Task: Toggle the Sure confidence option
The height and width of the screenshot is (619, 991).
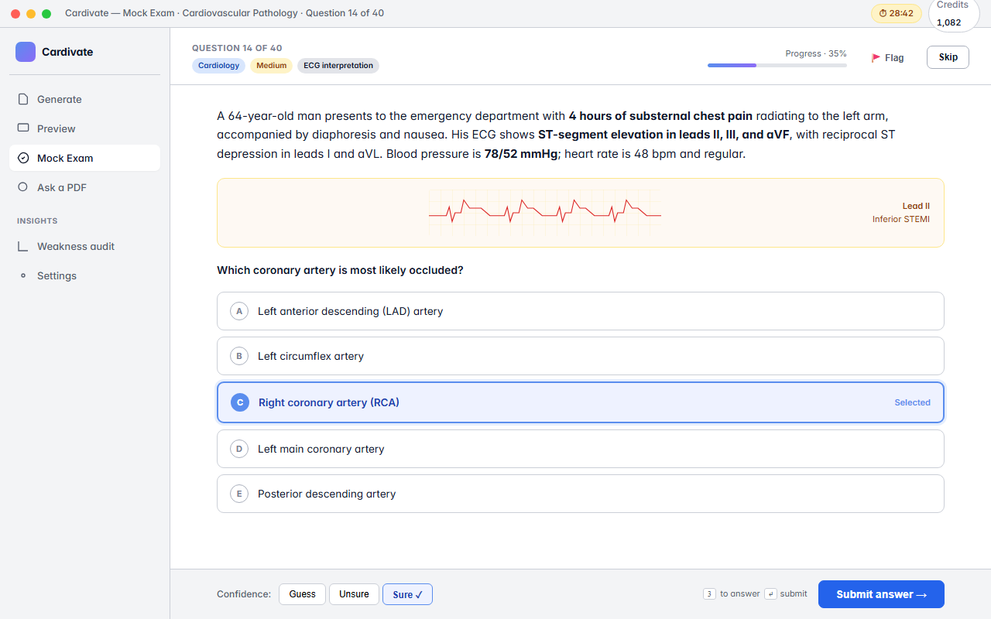Action: point(407,594)
